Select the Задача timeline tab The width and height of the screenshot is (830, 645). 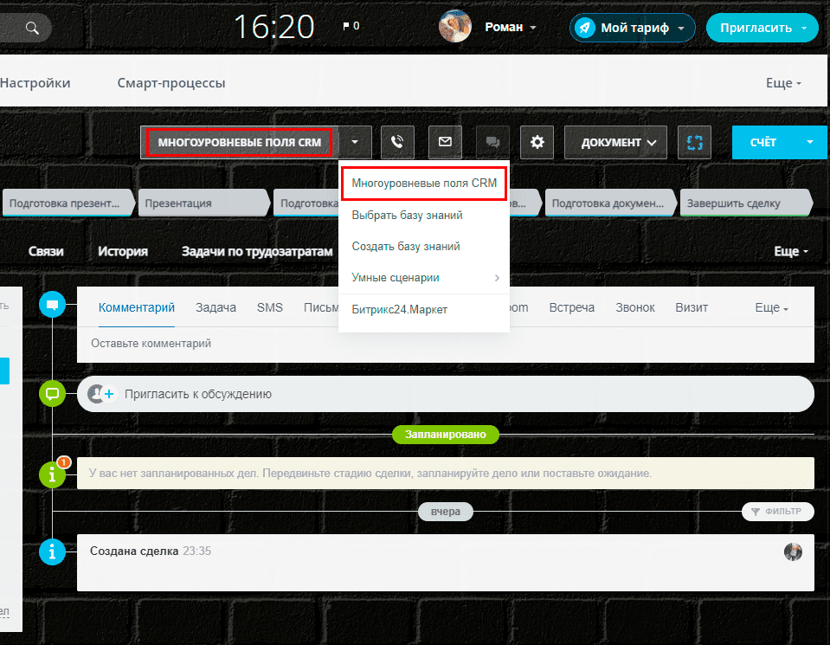coord(216,307)
